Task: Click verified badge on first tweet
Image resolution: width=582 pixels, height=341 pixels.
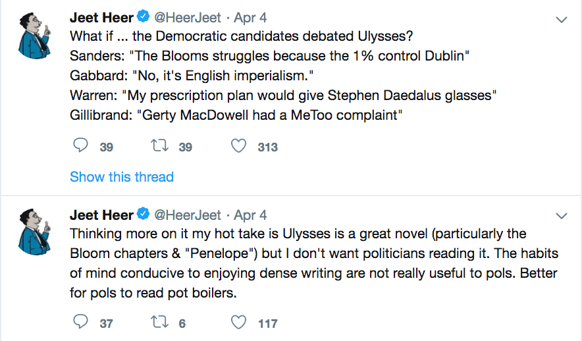Action: tap(144, 18)
